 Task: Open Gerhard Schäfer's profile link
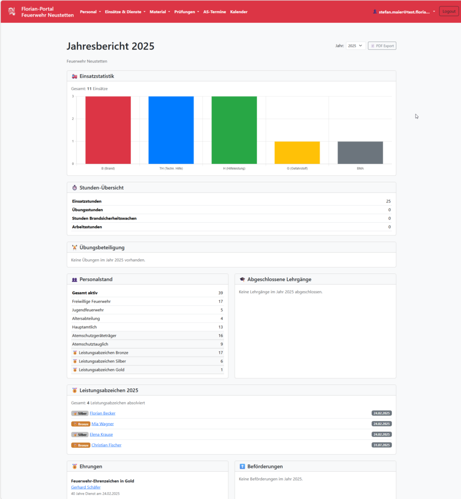click(x=85, y=487)
